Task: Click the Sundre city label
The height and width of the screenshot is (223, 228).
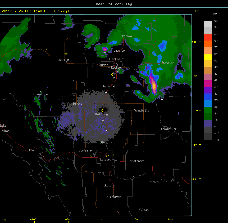Action: (77, 104)
